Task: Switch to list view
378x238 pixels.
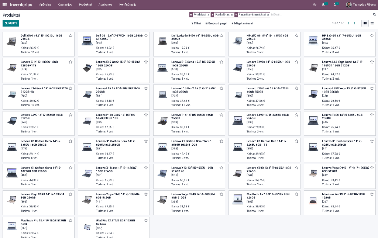Action: tap(372, 23)
